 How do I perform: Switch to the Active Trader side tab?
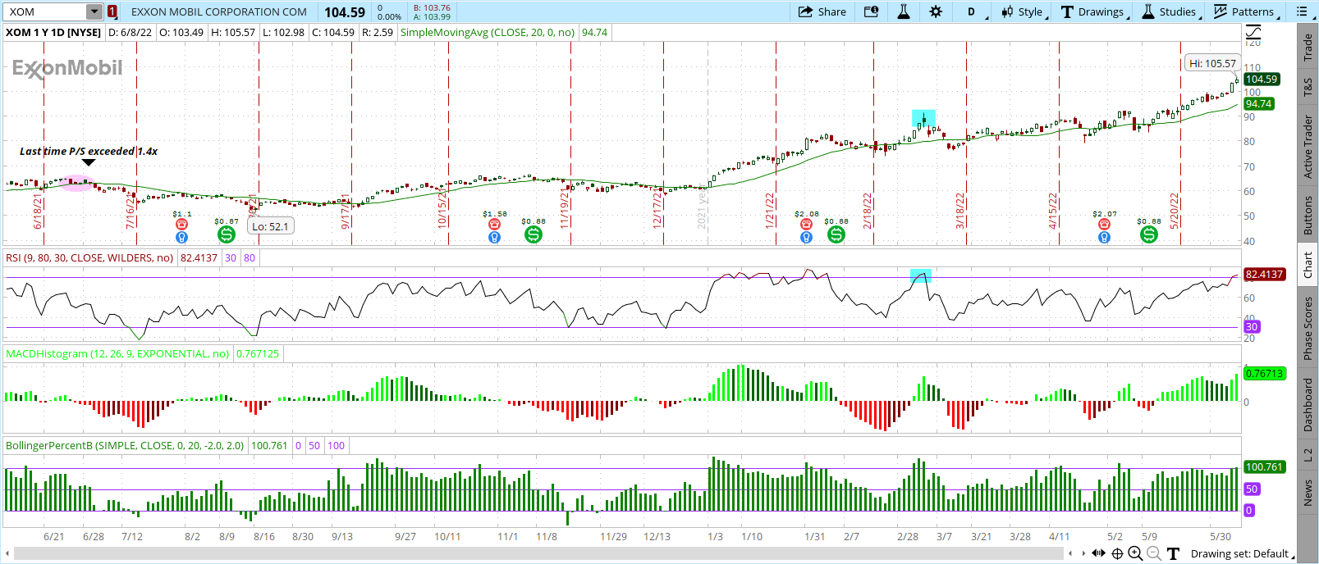point(1308,147)
